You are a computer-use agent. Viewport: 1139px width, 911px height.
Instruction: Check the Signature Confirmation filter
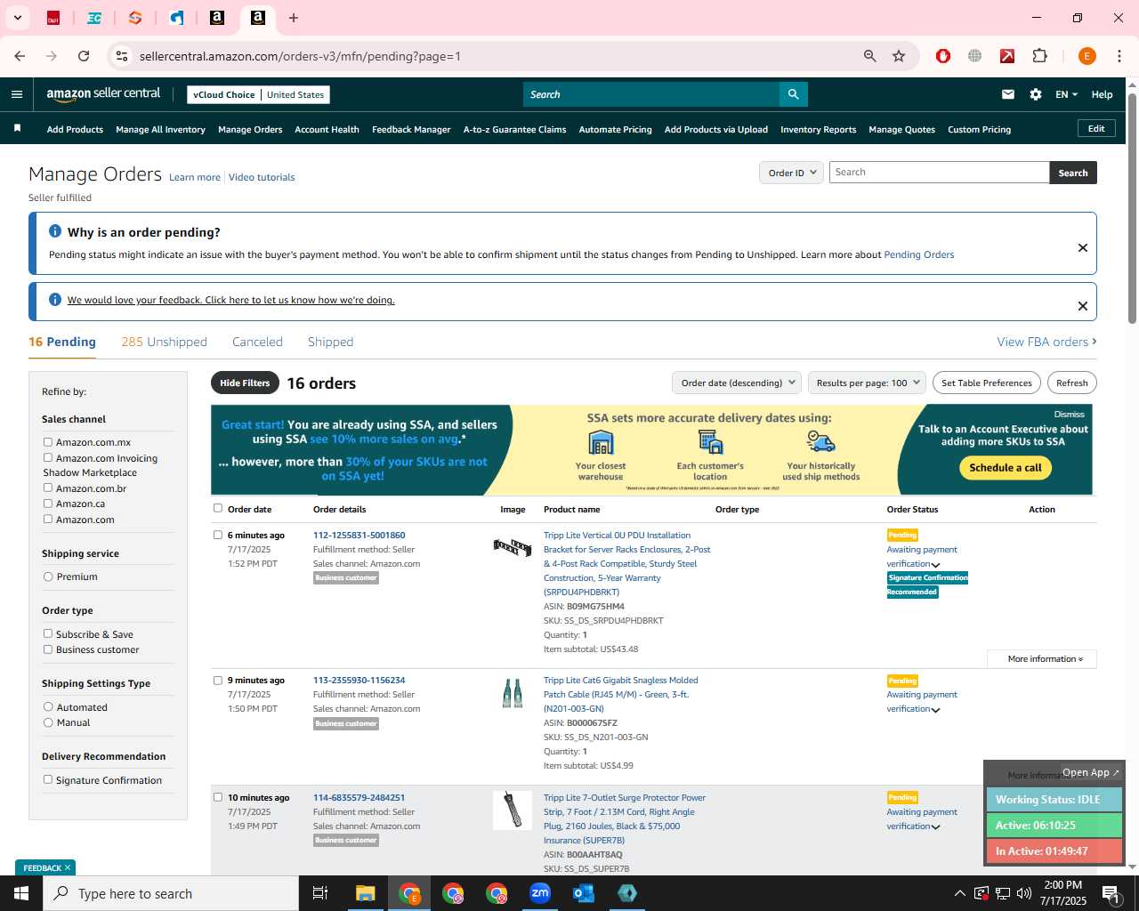[x=48, y=779]
